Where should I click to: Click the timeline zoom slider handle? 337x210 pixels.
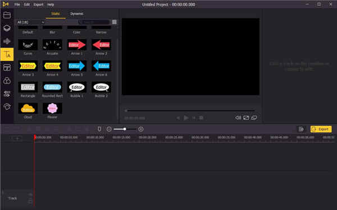(125, 129)
